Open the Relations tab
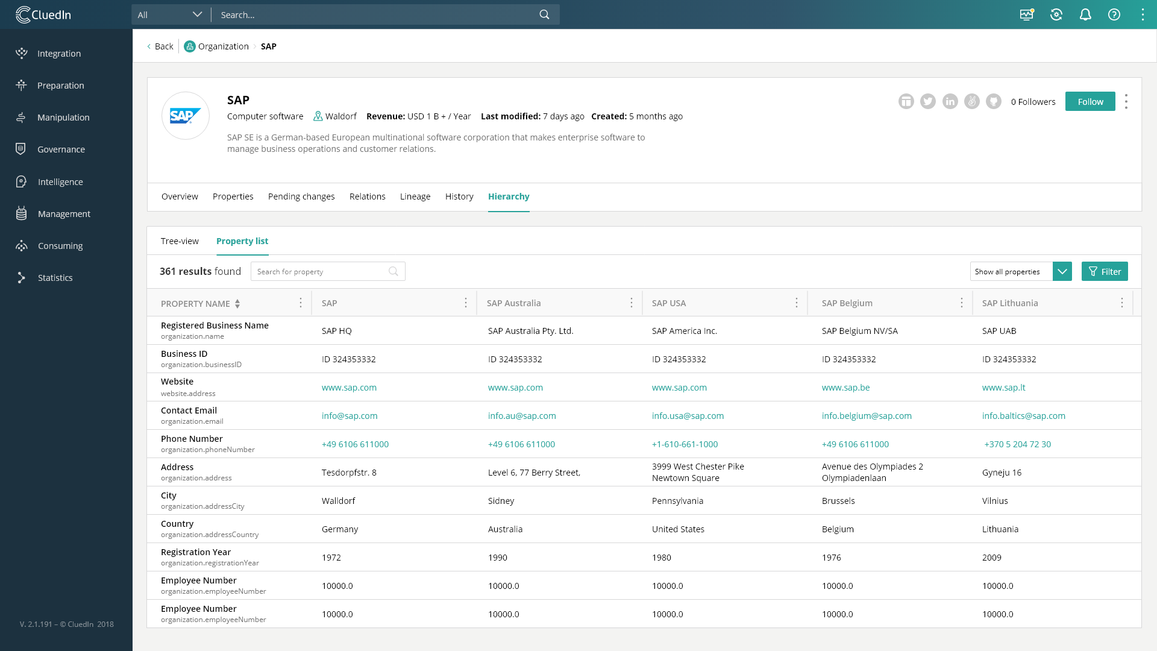Screen dimensions: 1157x651 click(x=367, y=197)
